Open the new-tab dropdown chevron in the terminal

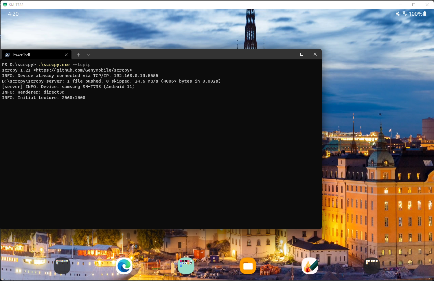pyautogui.click(x=88, y=54)
